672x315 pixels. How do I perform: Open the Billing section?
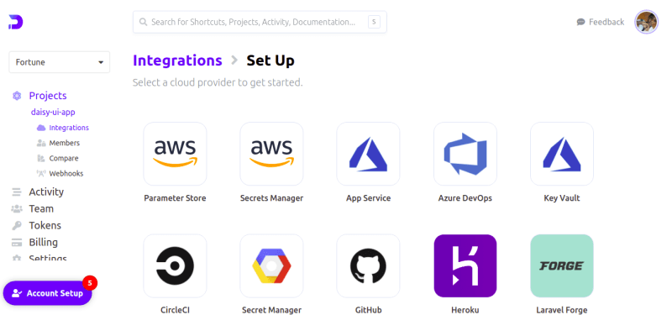pos(44,242)
